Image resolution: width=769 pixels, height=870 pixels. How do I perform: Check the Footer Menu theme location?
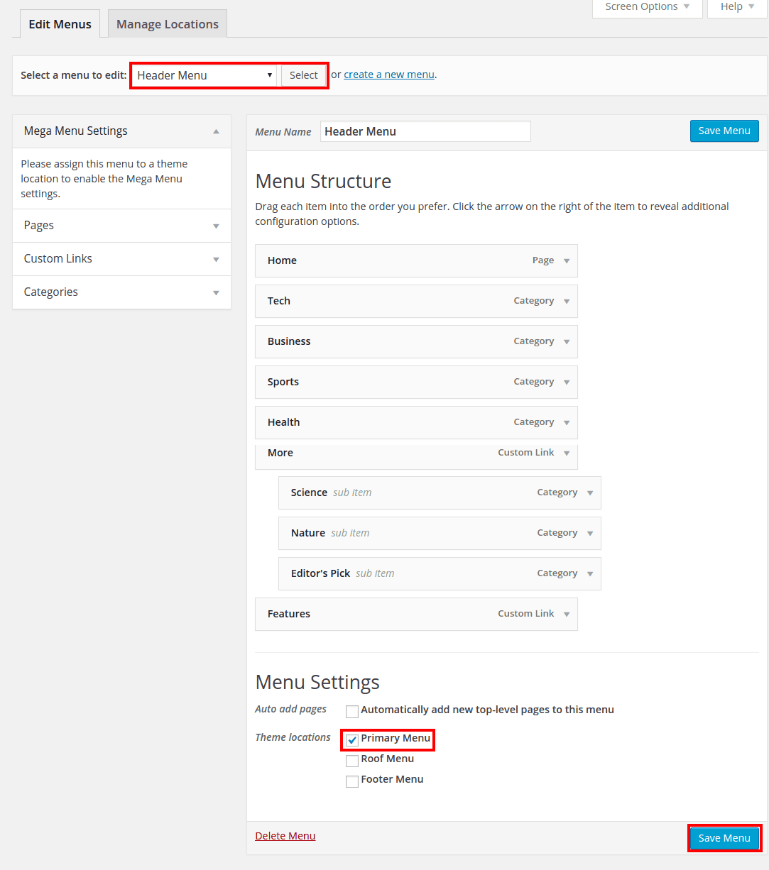[351, 781]
